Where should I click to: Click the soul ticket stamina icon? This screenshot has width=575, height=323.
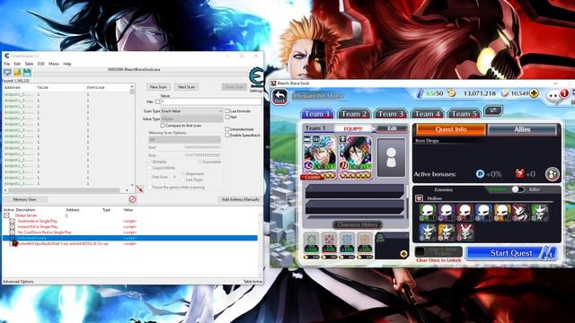pyautogui.click(x=420, y=93)
